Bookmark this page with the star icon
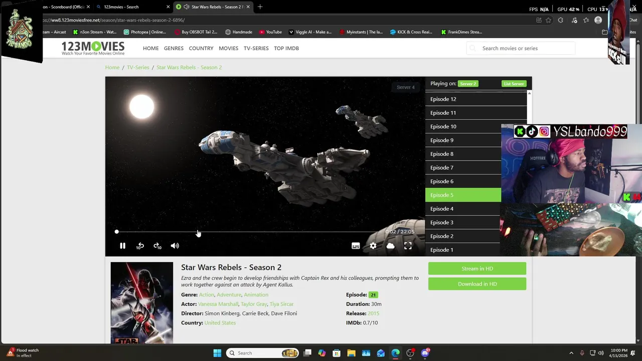The image size is (642, 361). pos(549,20)
